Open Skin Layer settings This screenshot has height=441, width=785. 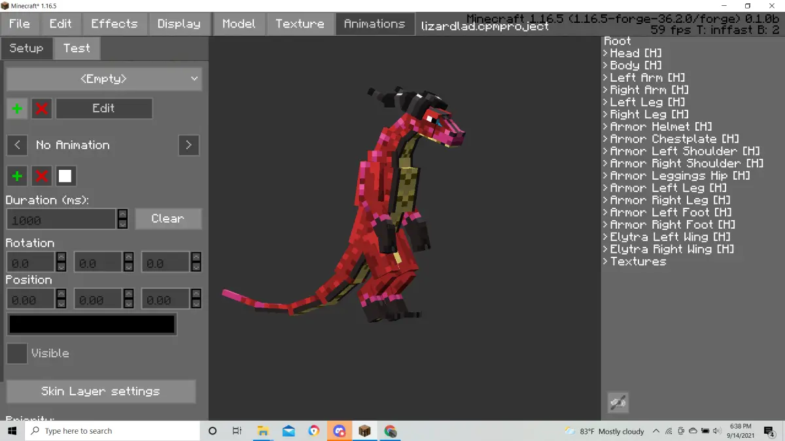tap(101, 391)
